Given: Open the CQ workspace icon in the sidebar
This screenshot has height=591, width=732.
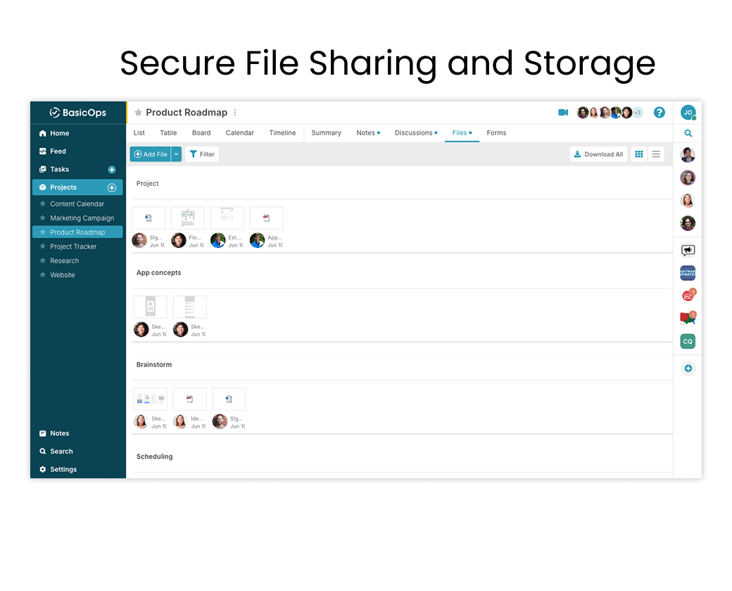Looking at the screenshot, I should pos(688,341).
